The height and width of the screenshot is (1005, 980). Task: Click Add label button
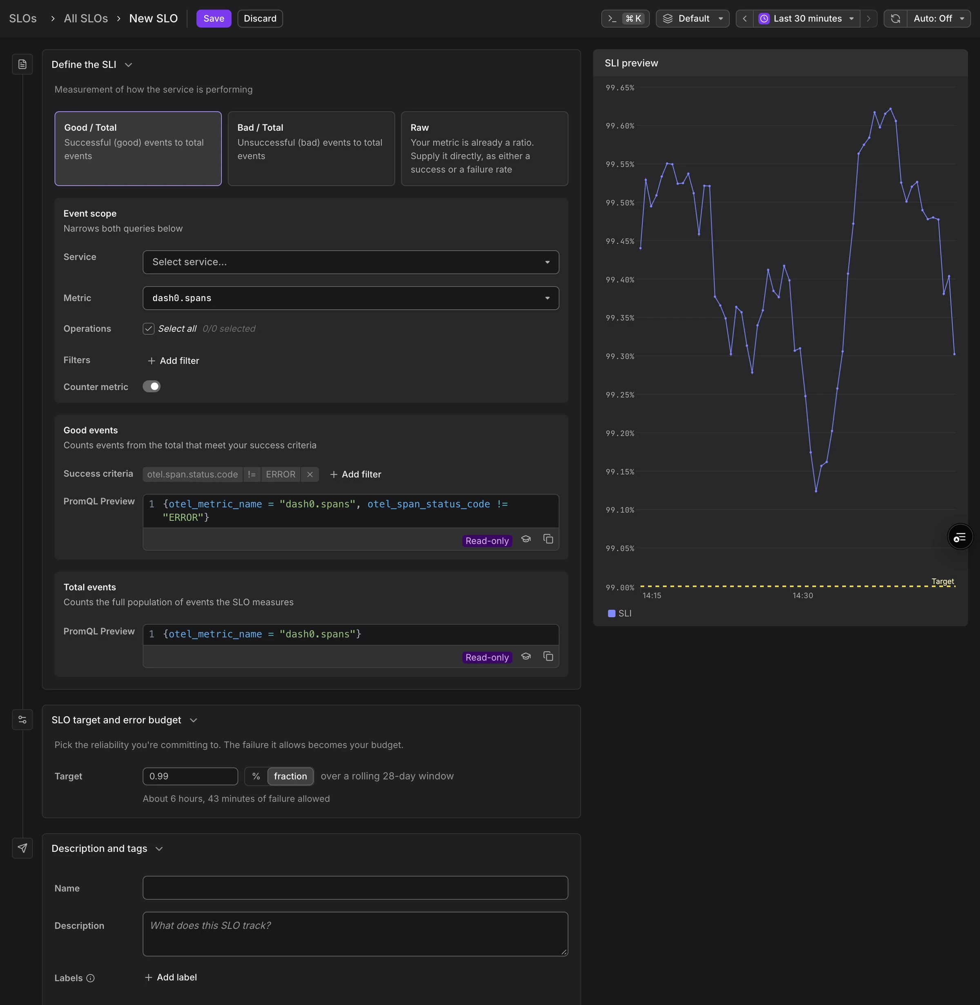pos(170,977)
